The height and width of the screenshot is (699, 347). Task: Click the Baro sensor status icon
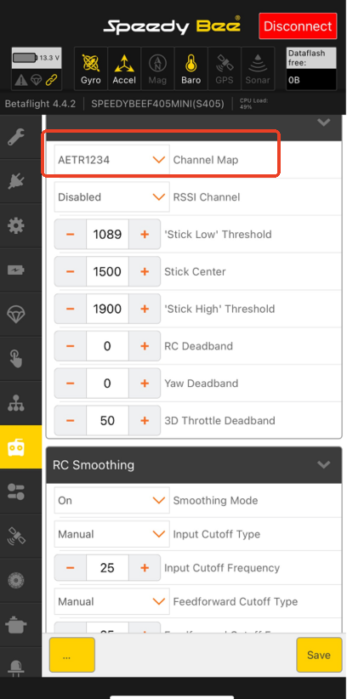[191, 69]
